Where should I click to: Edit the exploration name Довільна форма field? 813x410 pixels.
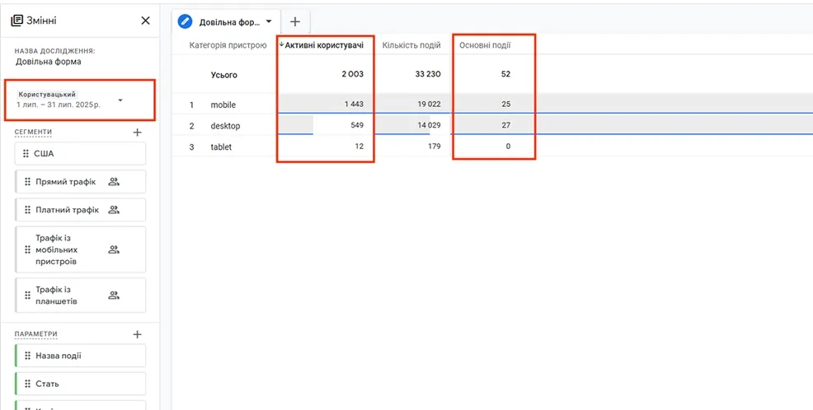click(x=48, y=62)
